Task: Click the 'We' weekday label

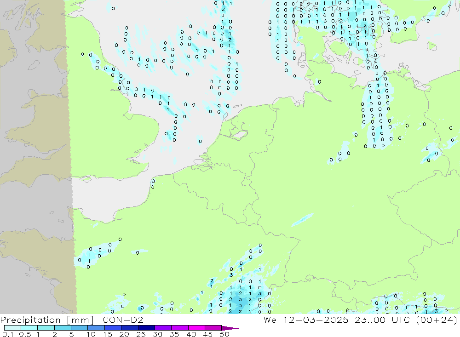Action: (270, 320)
